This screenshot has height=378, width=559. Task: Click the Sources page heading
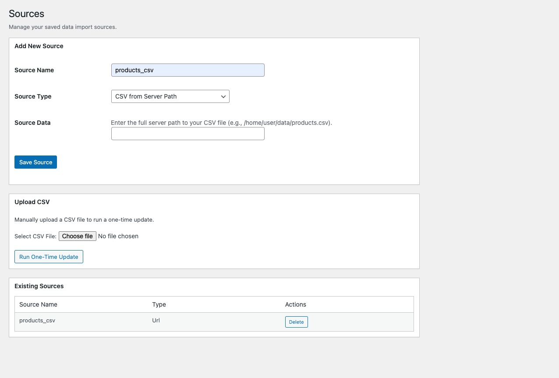26,14
